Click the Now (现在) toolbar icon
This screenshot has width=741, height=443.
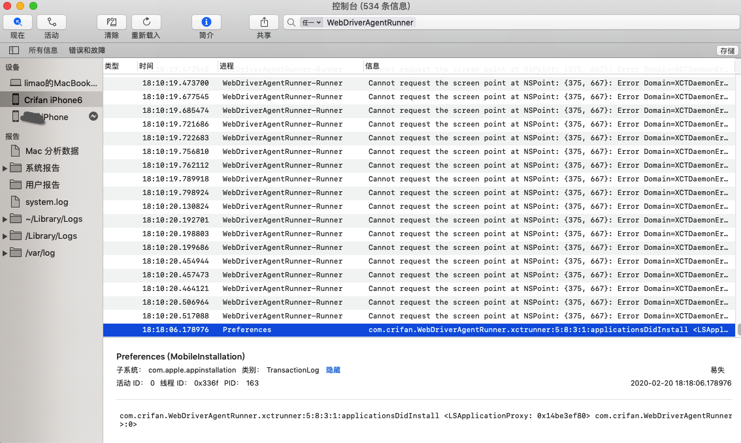pyautogui.click(x=18, y=22)
